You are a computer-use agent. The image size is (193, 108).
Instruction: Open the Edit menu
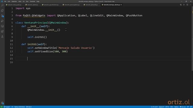tap(9, 1)
